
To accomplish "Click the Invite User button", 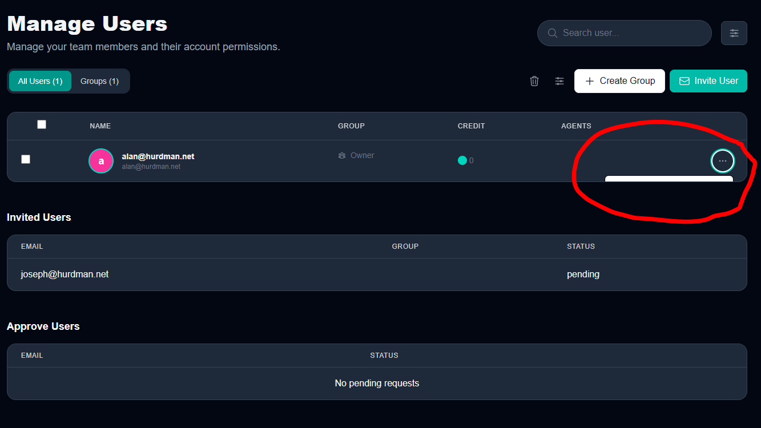I will (708, 81).
